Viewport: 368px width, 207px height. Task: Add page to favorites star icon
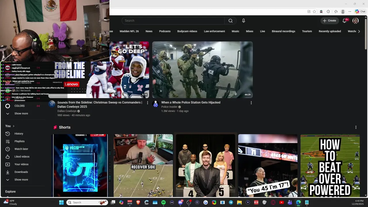(x=314, y=11)
